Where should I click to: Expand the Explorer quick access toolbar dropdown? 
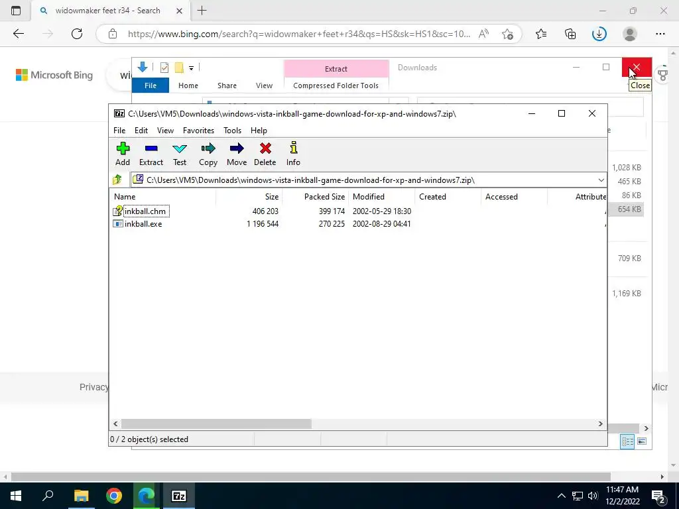191,68
